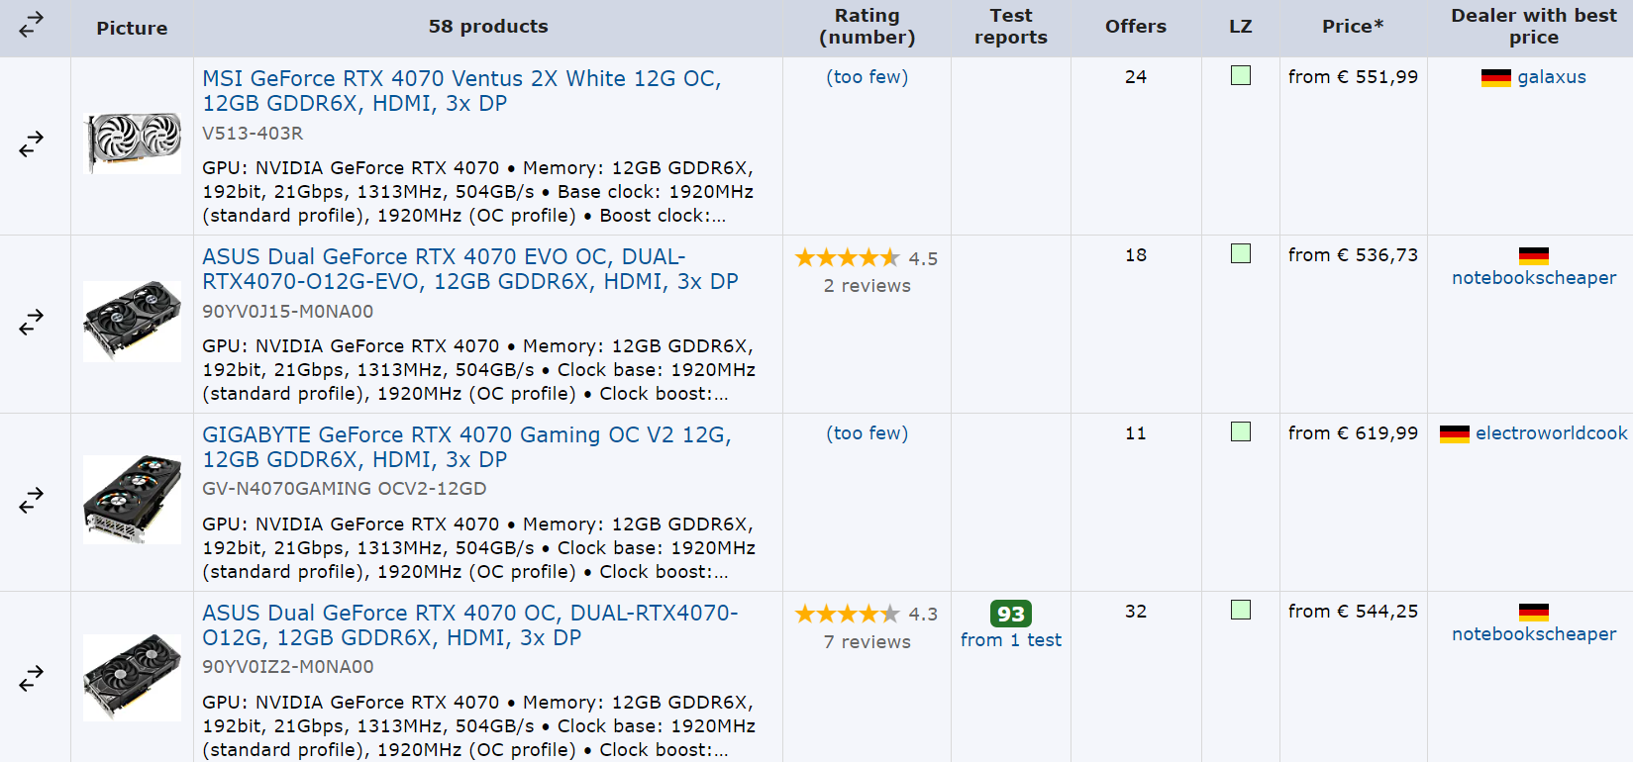Click star rating 4.5 for ASUS Dual EVO
1633x762 pixels.
[x=848, y=258]
